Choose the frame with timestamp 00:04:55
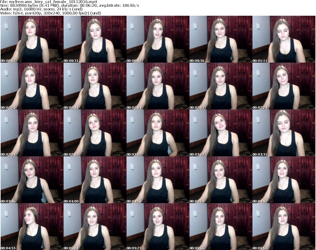316x250 pixels. pos(32,227)
